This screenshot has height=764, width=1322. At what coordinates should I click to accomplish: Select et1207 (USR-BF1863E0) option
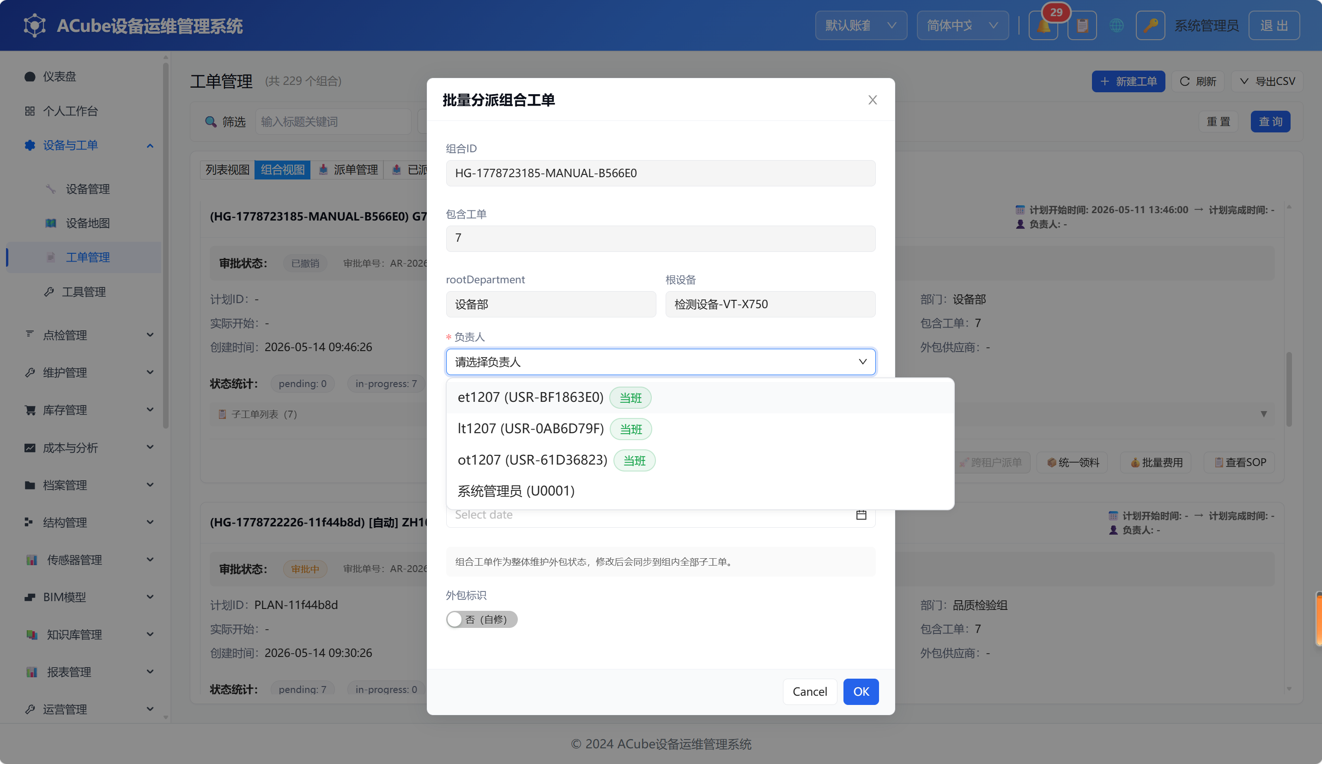pos(700,398)
